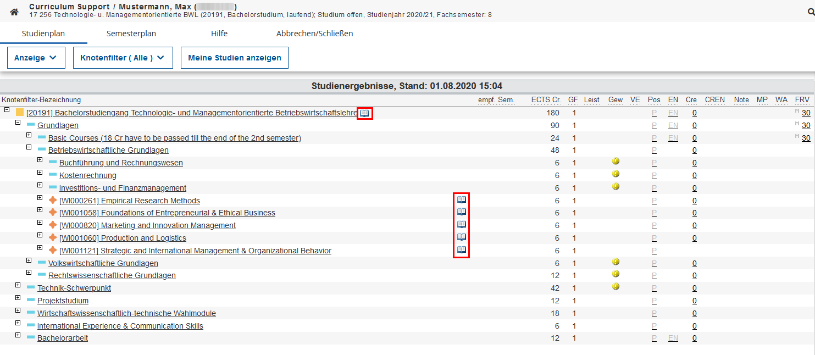This screenshot has width=815, height=355.
Task: Click the Meine Studien anzeigen button
Action: pyautogui.click(x=234, y=58)
